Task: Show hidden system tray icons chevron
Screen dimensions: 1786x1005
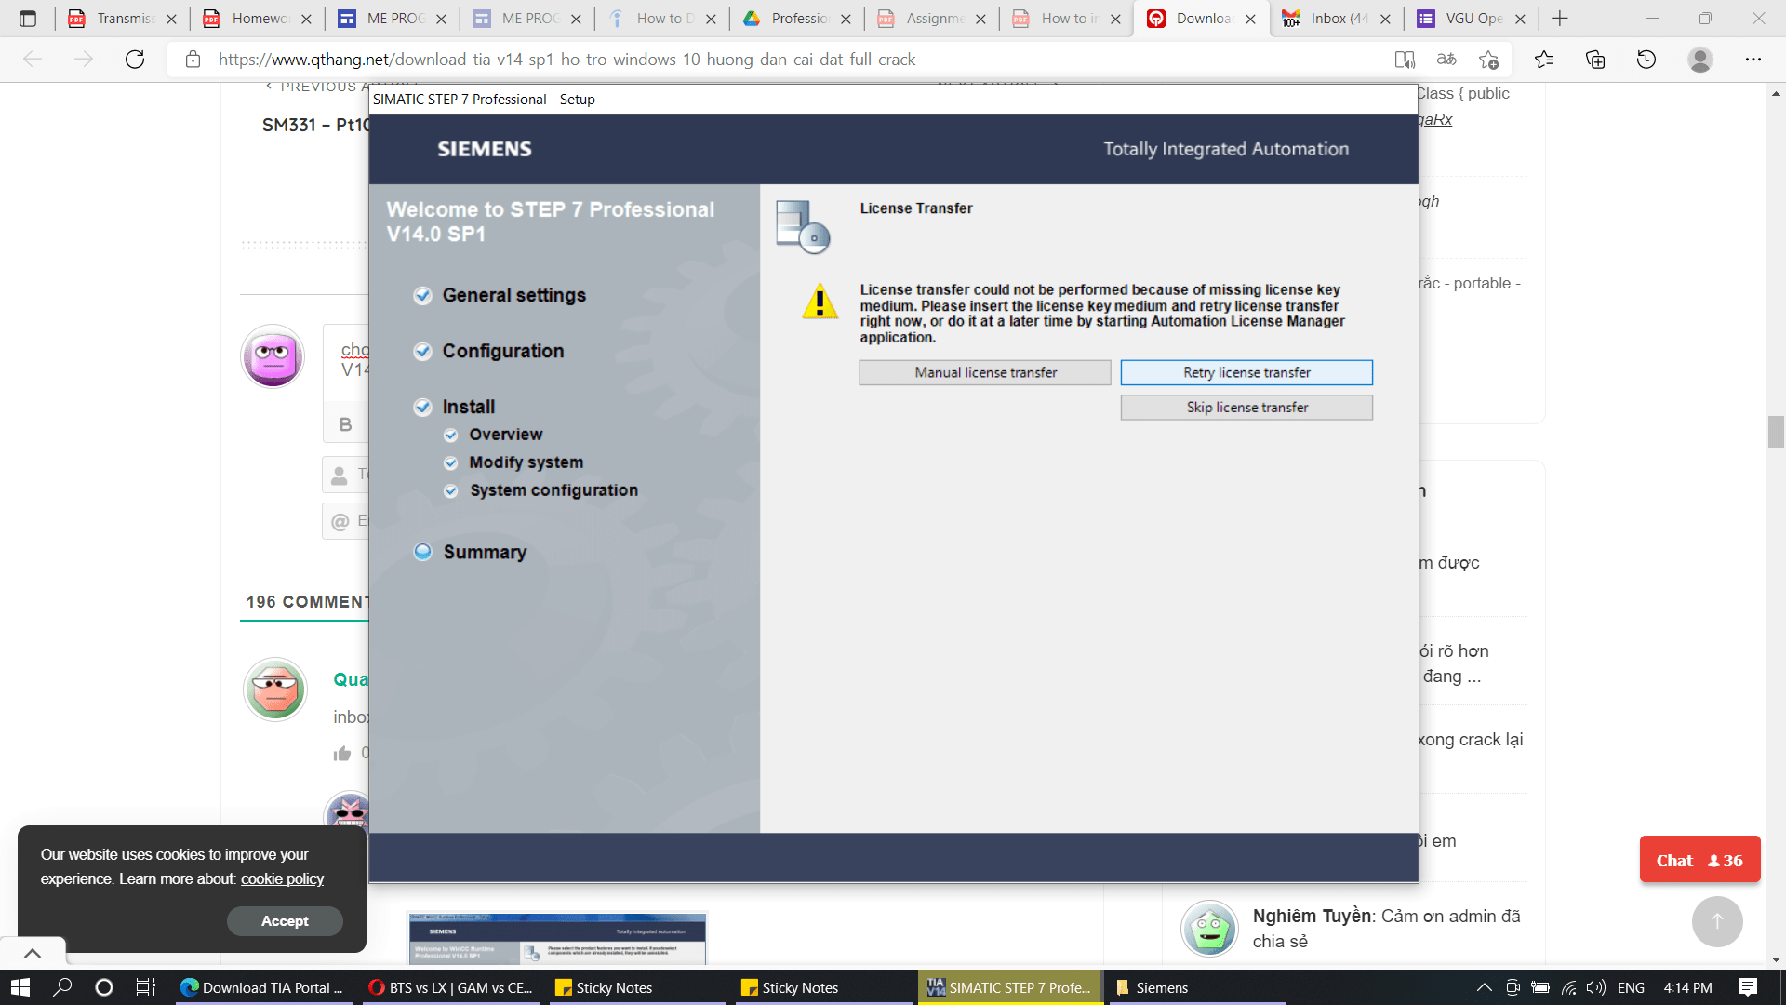Action: pyautogui.click(x=1484, y=987)
